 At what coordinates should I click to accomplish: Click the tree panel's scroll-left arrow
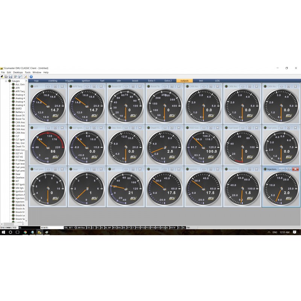pos(2,224)
